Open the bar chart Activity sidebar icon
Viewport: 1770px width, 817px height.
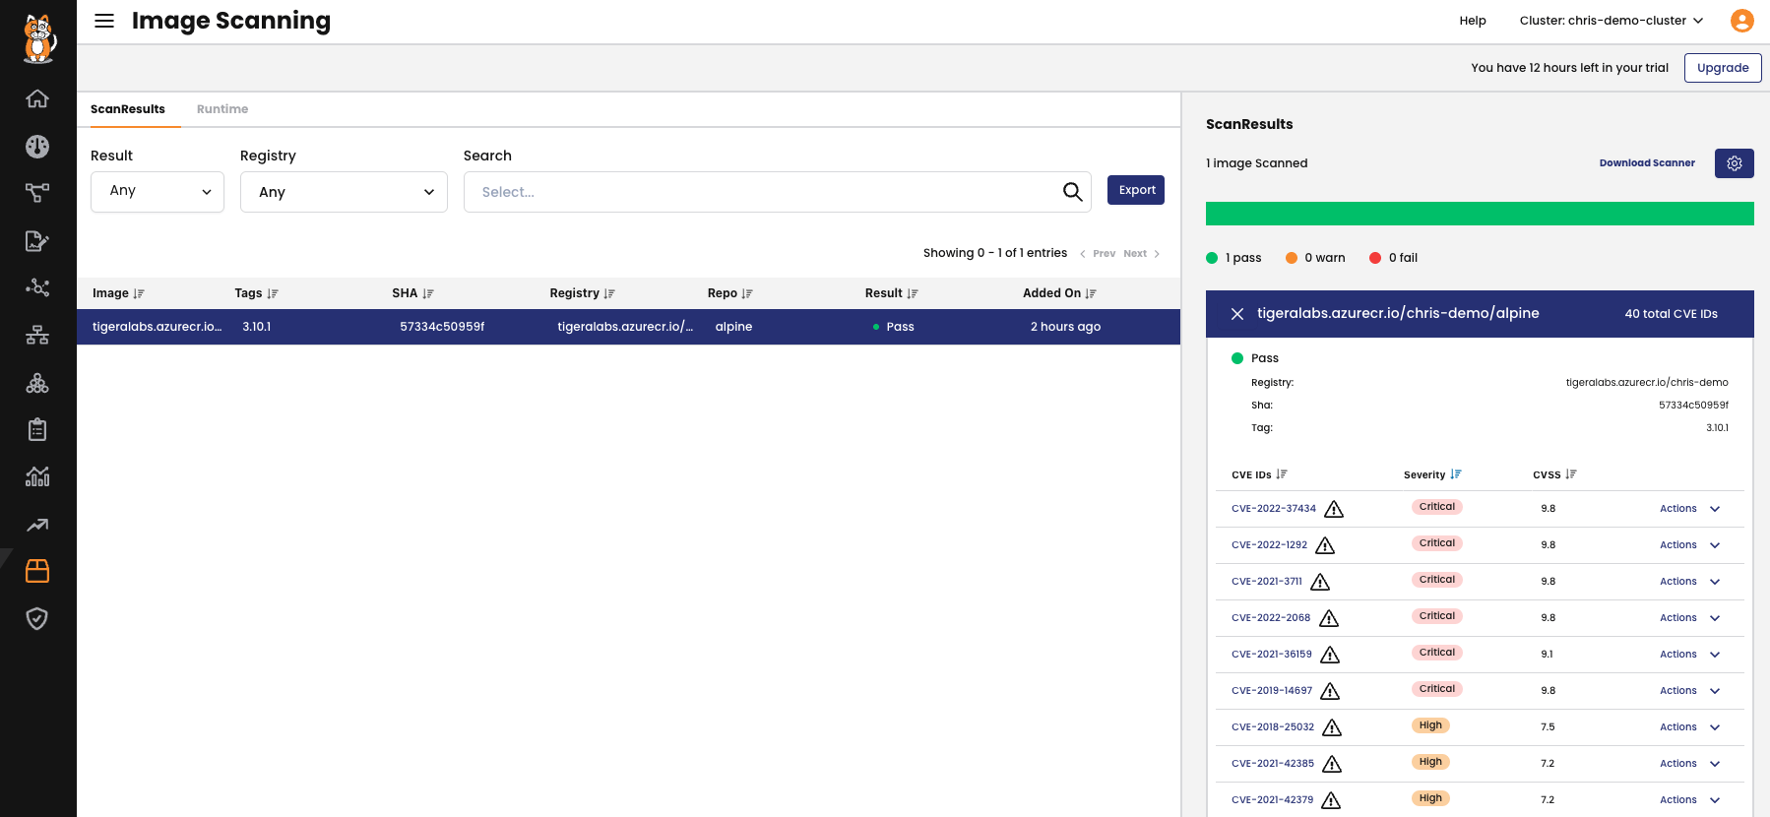coord(37,476)
